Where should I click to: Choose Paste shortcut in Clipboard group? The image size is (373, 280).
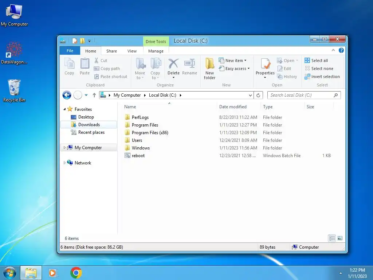pyautogui.click(x=111, y=77)
